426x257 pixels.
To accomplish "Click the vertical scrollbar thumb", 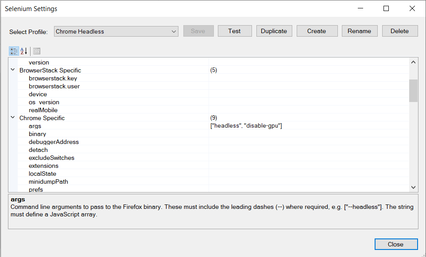I will (413, 91).
